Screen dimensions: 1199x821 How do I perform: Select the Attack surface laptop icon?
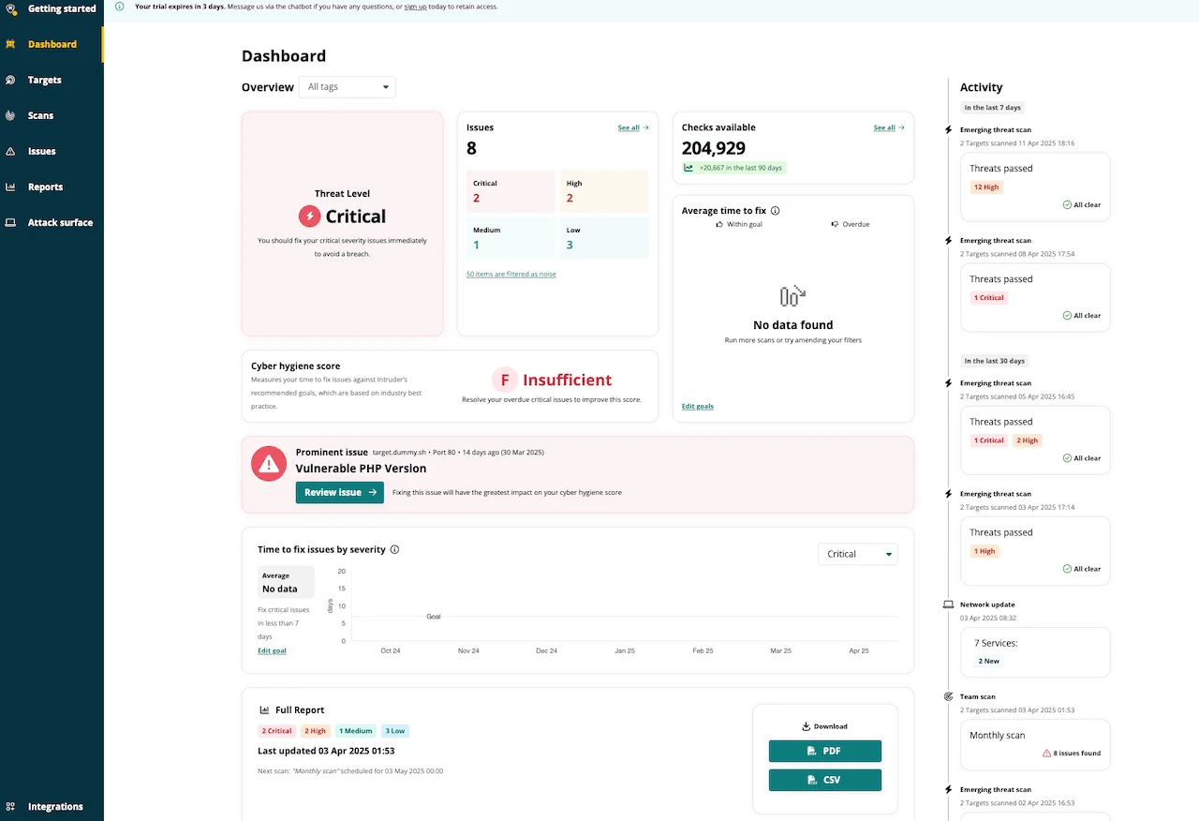(12, 222)
